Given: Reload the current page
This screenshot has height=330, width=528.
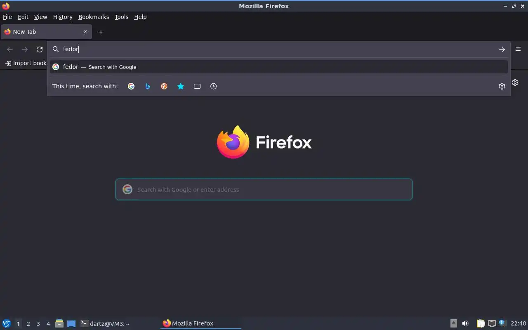Looking at the screenshot, I should [x=40, y=49].
